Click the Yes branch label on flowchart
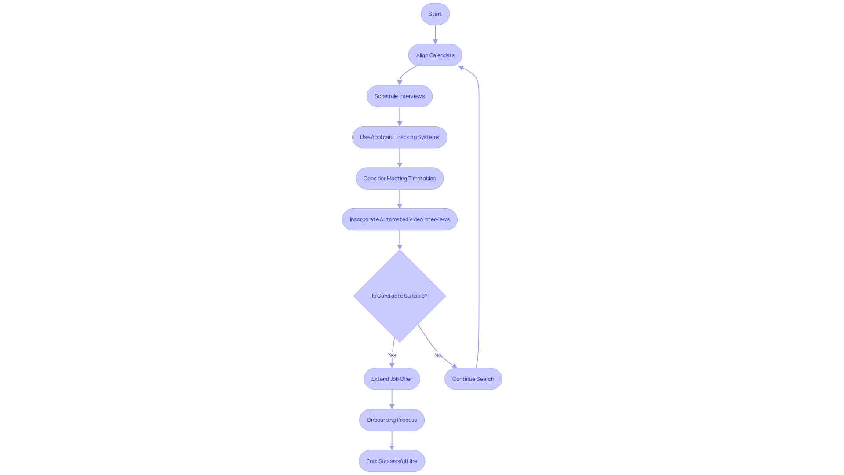 392,355
